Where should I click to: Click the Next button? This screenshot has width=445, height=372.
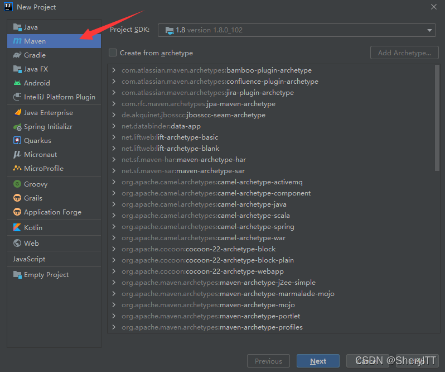pos(318,361)
